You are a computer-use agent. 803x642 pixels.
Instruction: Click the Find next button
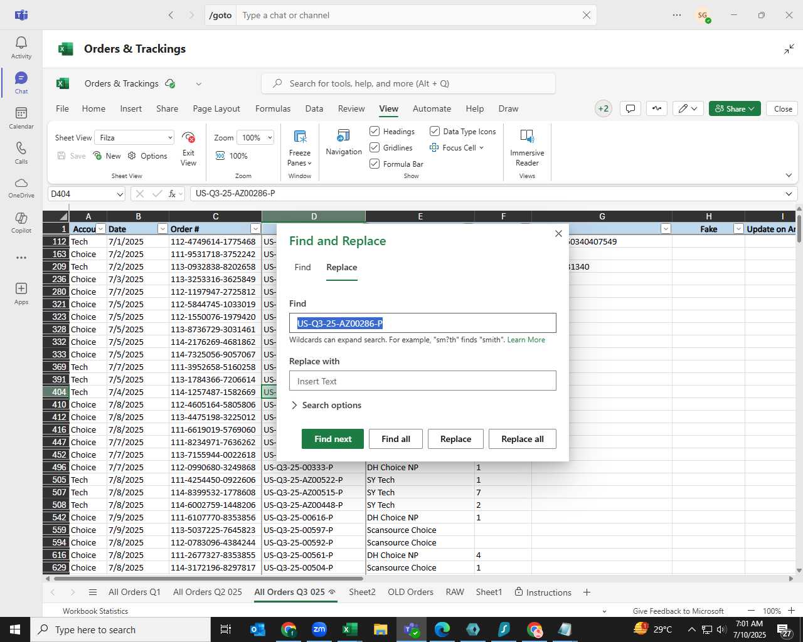[332, 439]
